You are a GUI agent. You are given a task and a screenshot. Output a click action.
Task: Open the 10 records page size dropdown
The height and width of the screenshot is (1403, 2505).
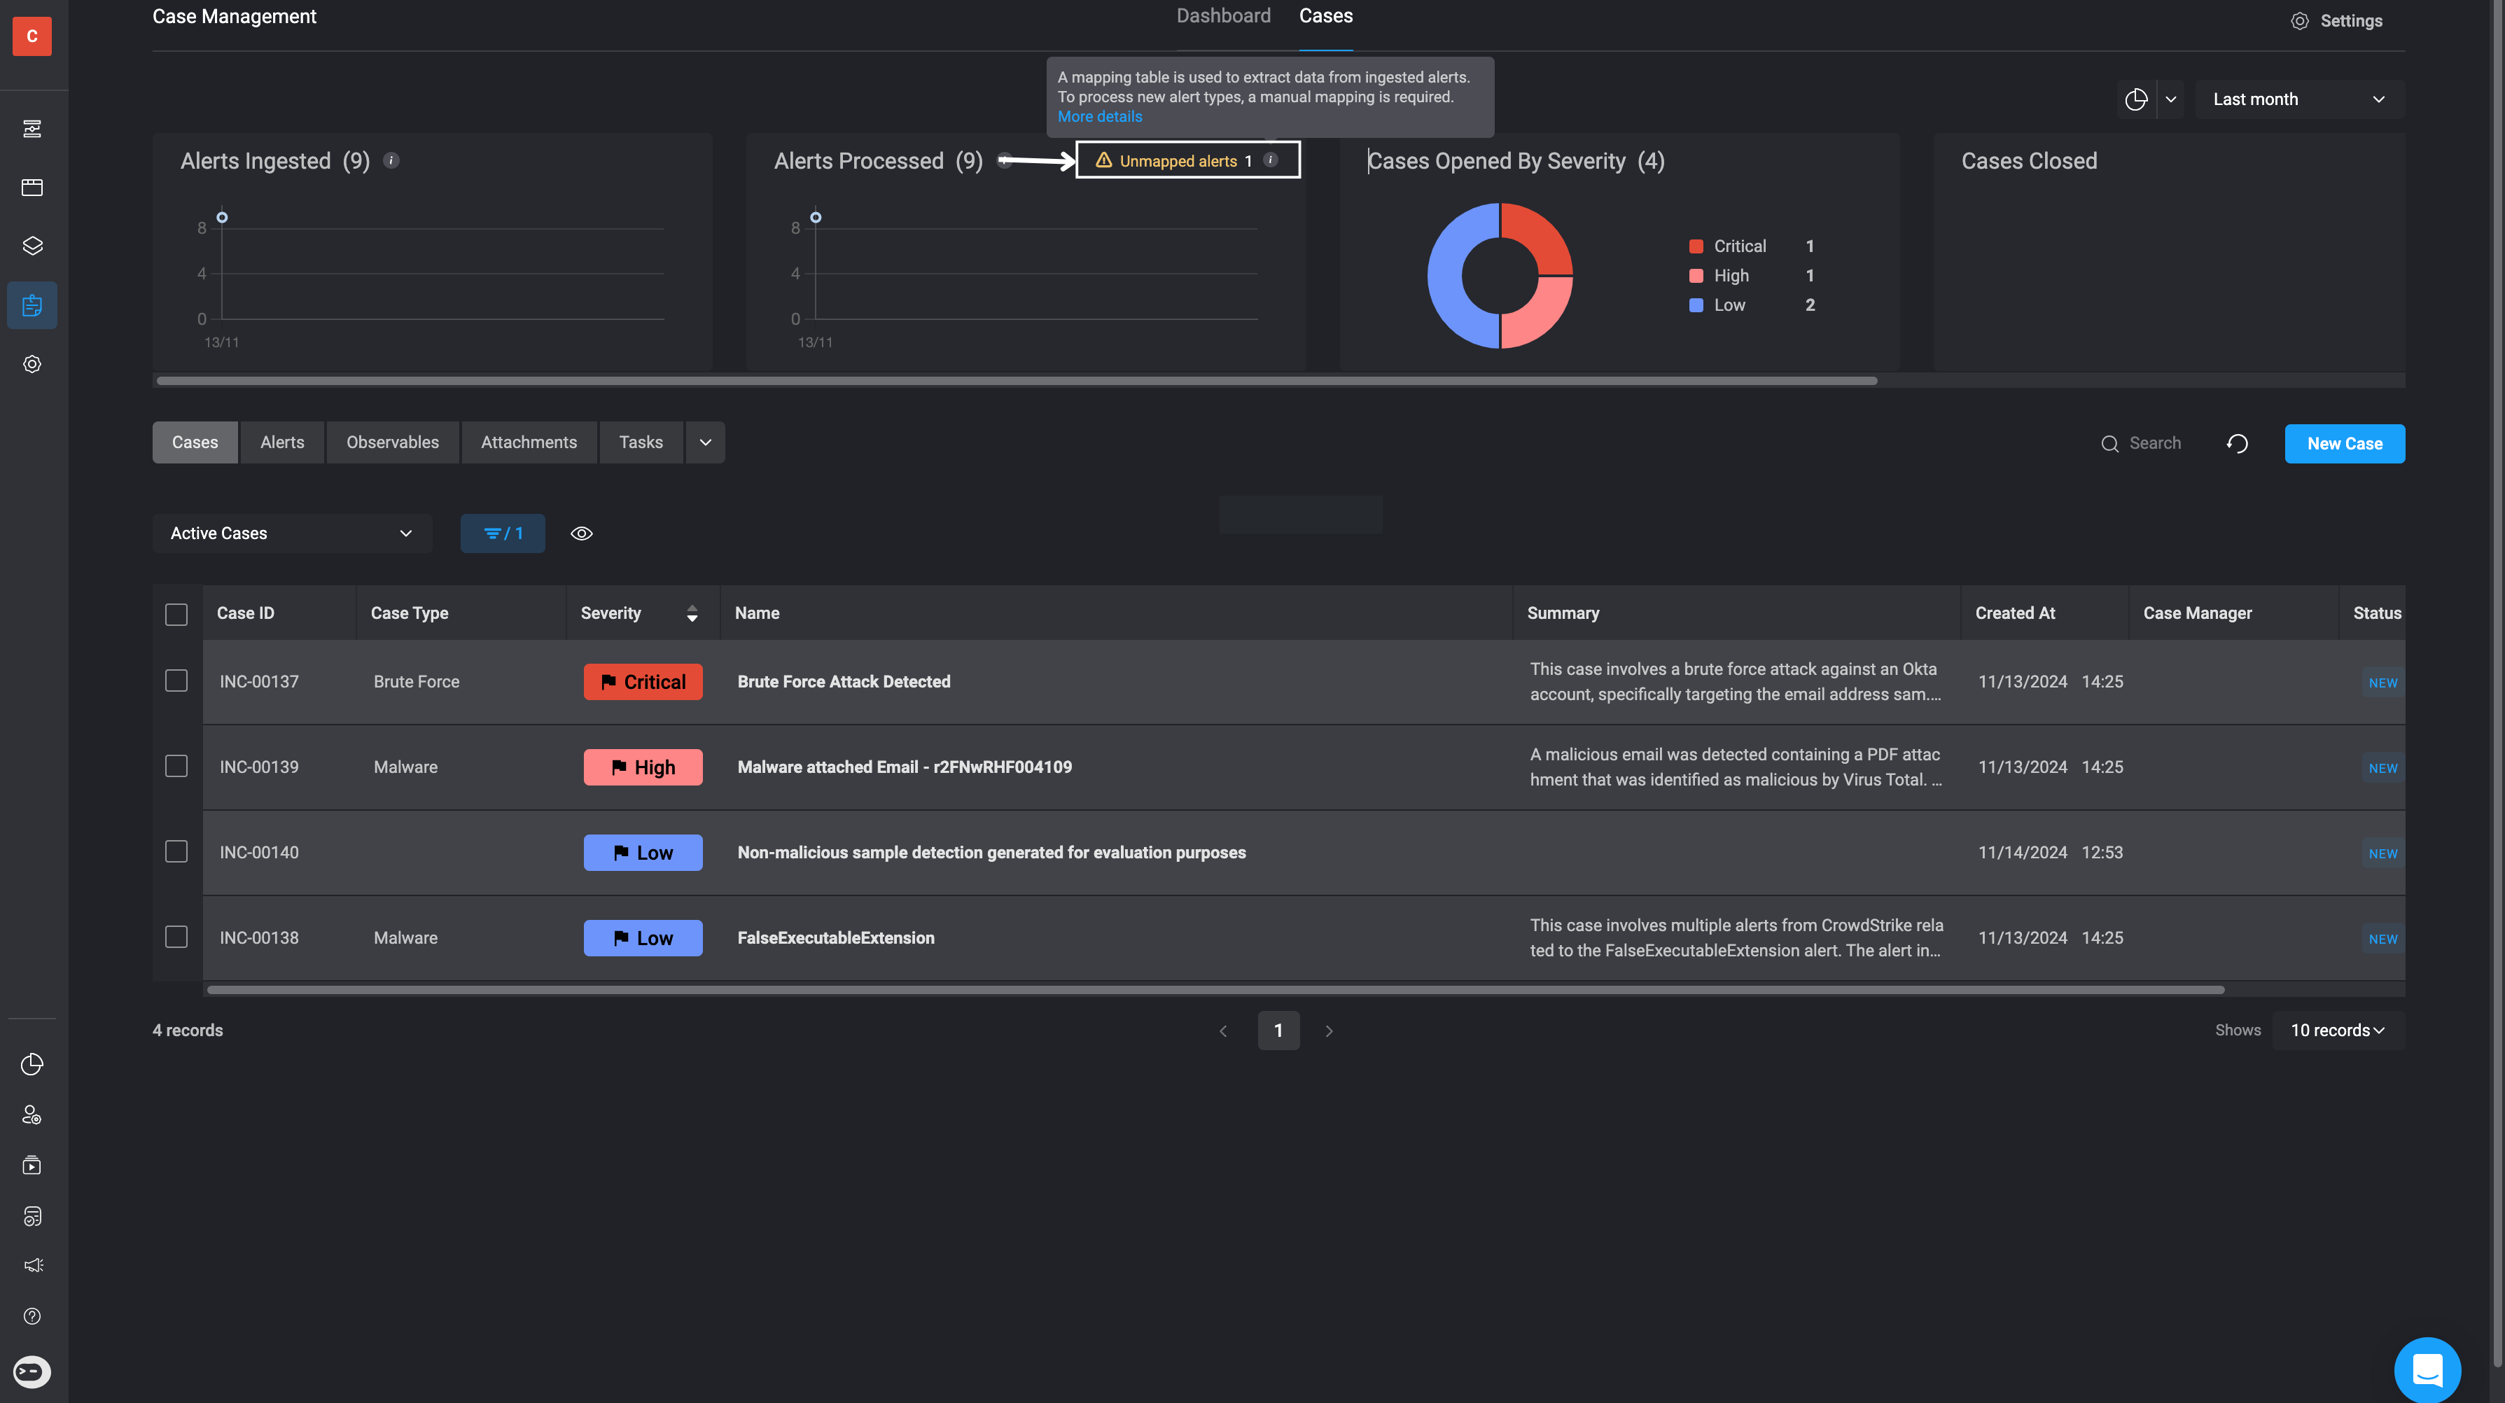point(2338,1031)
